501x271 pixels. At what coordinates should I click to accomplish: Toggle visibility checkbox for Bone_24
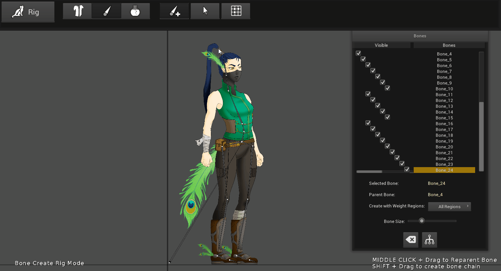pyautogui.click(x=407, y=169)
